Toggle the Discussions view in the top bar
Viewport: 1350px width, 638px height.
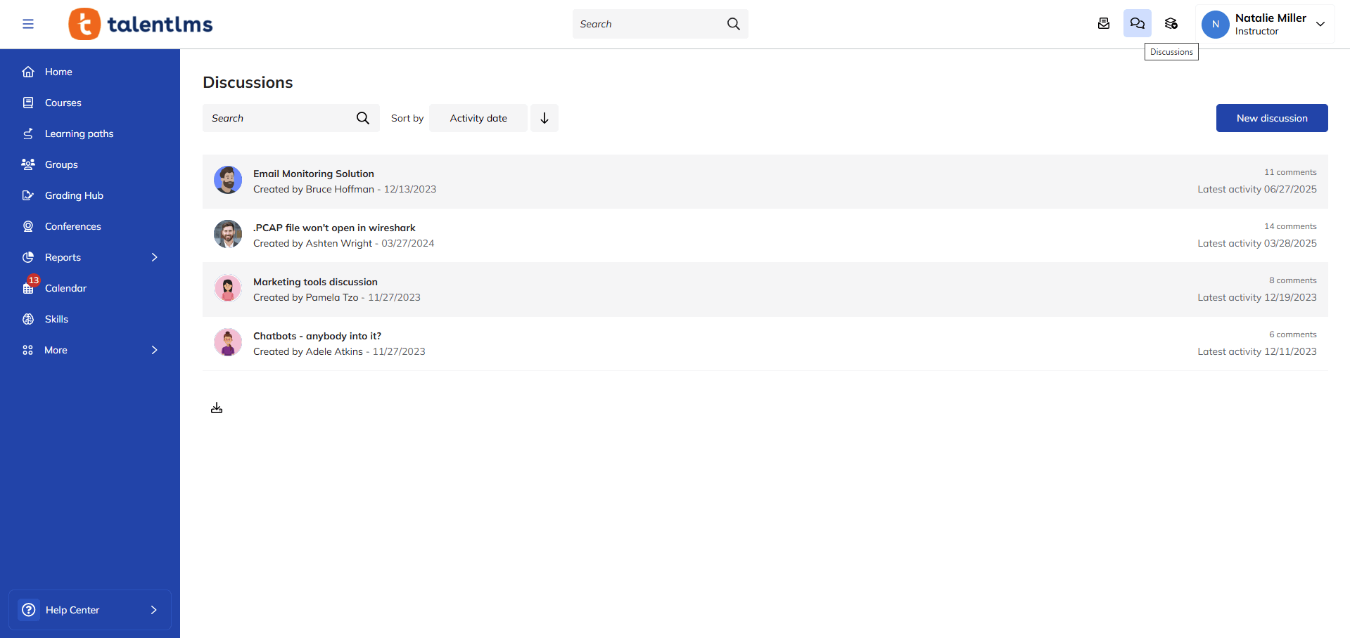[x=1137, y=23]
